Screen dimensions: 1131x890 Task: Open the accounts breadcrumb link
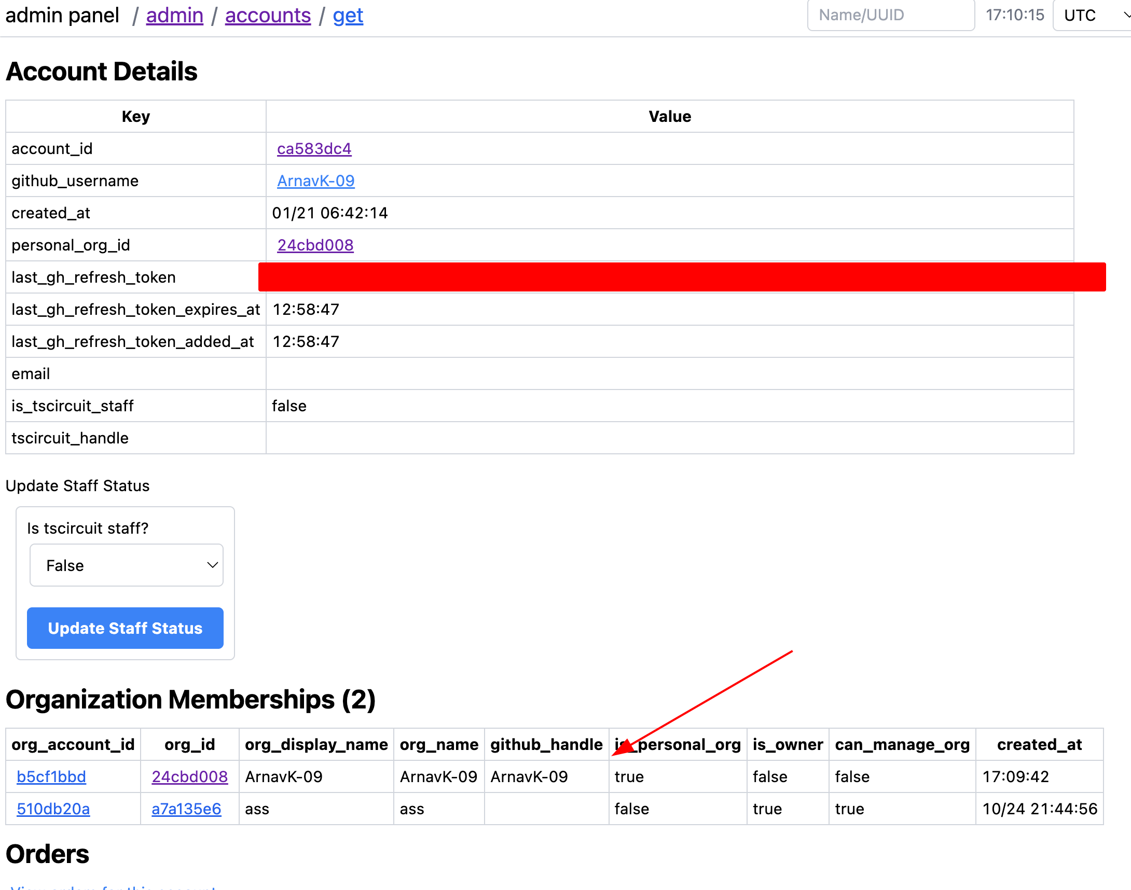267,15
